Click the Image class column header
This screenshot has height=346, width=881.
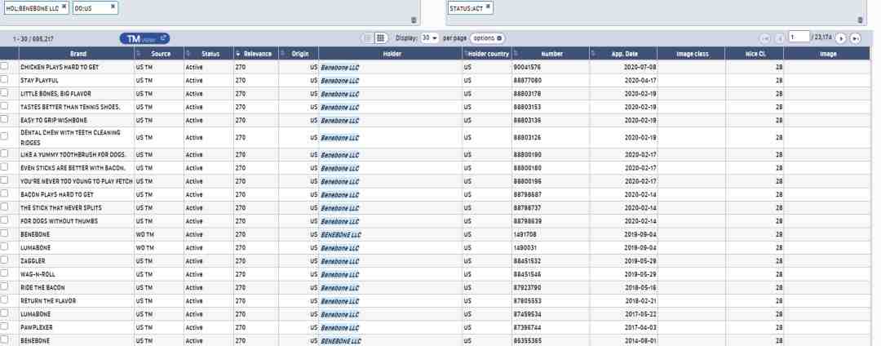click(x=691, y=54)
